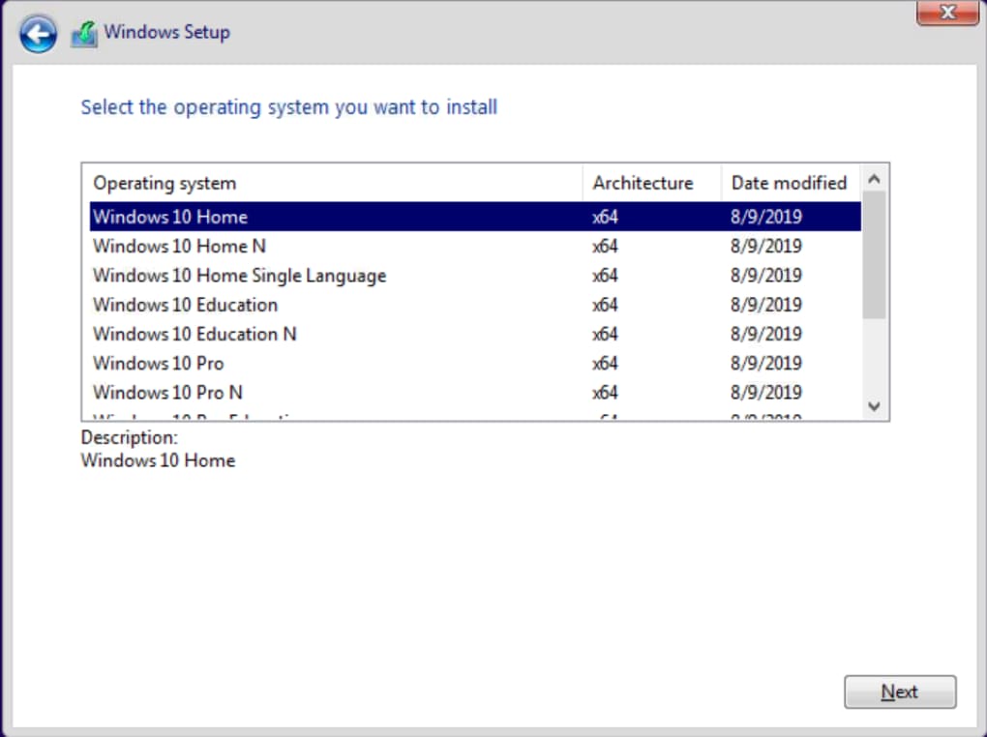Select Windows 10 Home from the list
This screenshot has height=737, width=987.
point(170,217)
